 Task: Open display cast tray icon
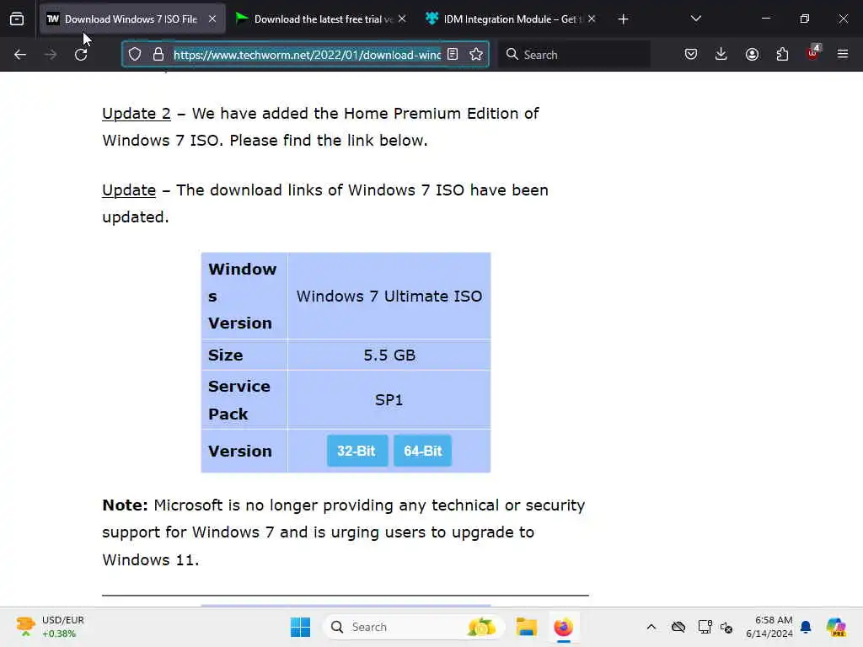point(705,627)
